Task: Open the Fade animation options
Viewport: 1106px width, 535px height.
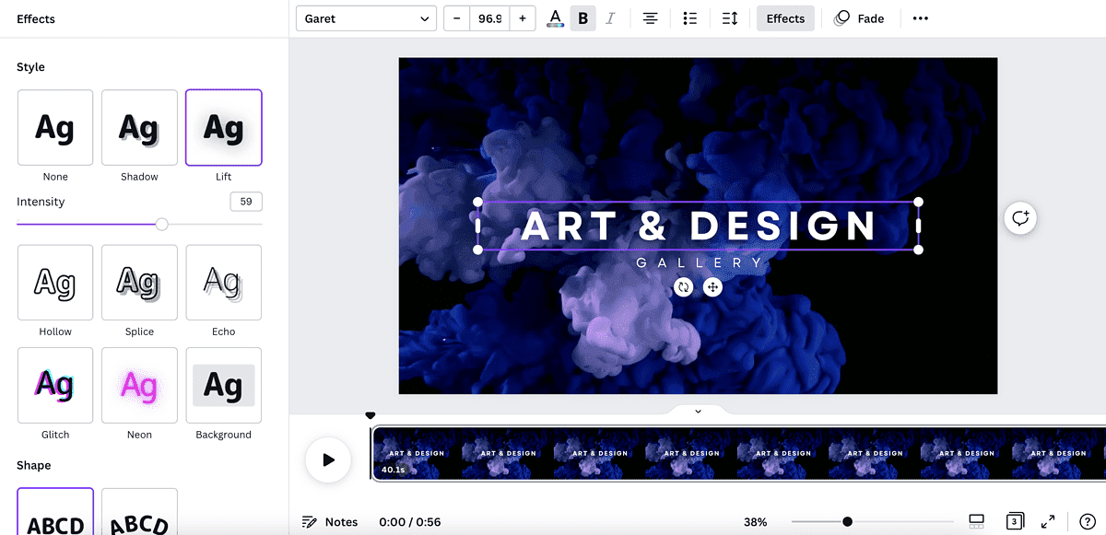Action: tap(859, 17)
